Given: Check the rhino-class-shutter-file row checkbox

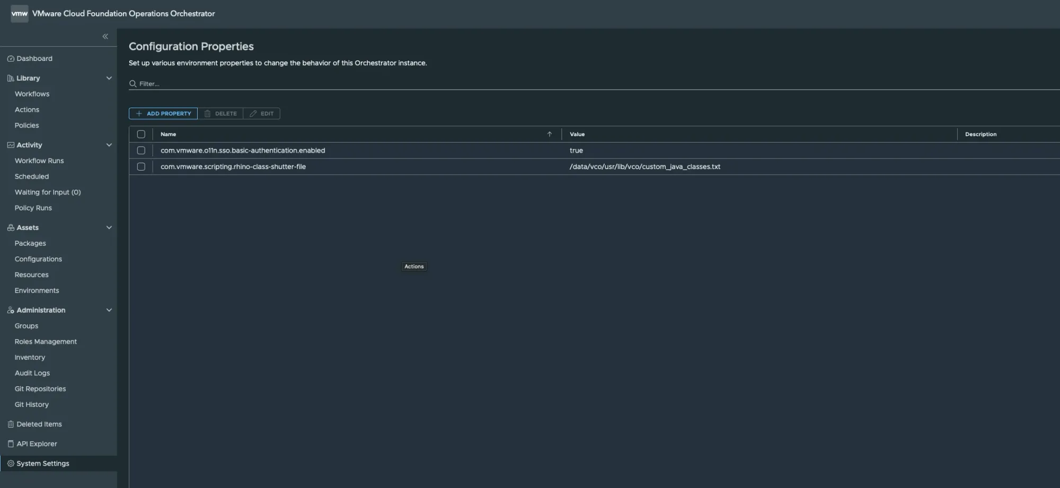Looking at the screenshot, I should click(x=141, y=167).
